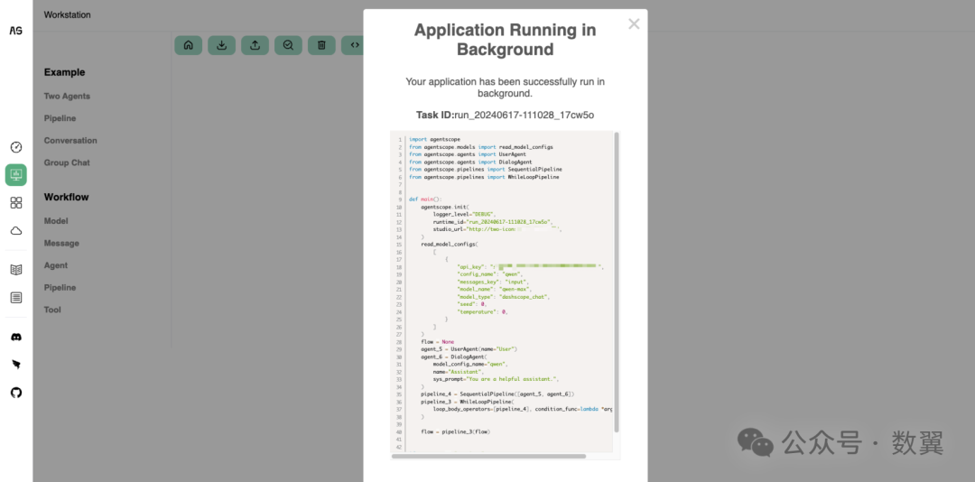Click the upload workflow icon

(x=255, y=45)
